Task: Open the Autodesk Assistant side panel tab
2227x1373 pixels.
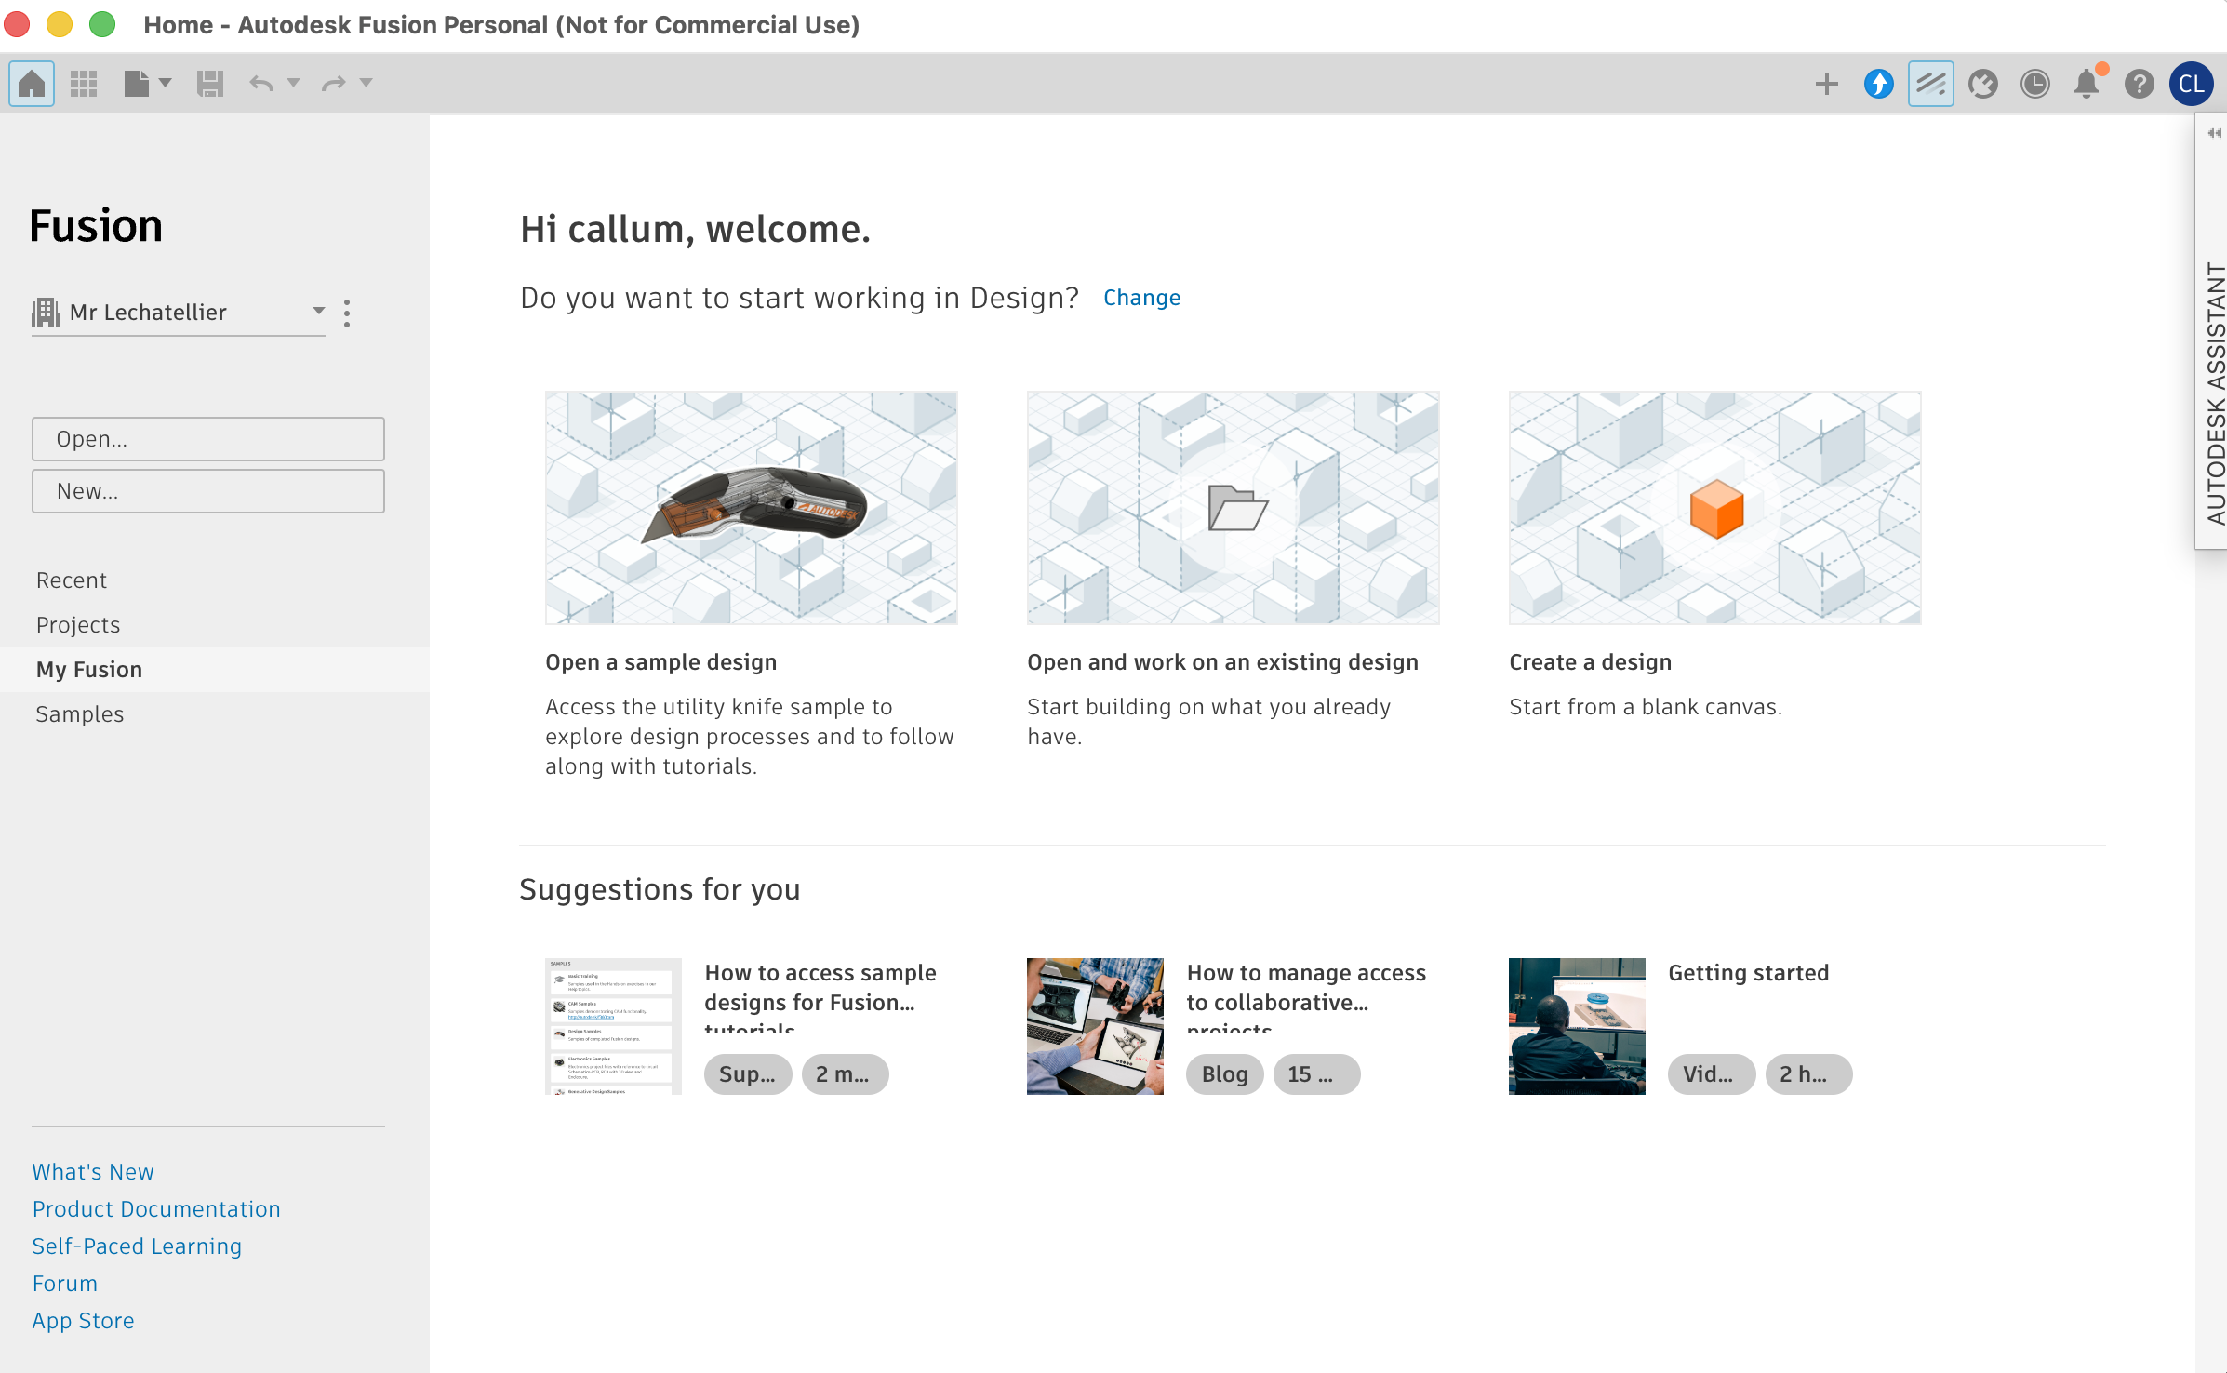Action: point(2214,394)
